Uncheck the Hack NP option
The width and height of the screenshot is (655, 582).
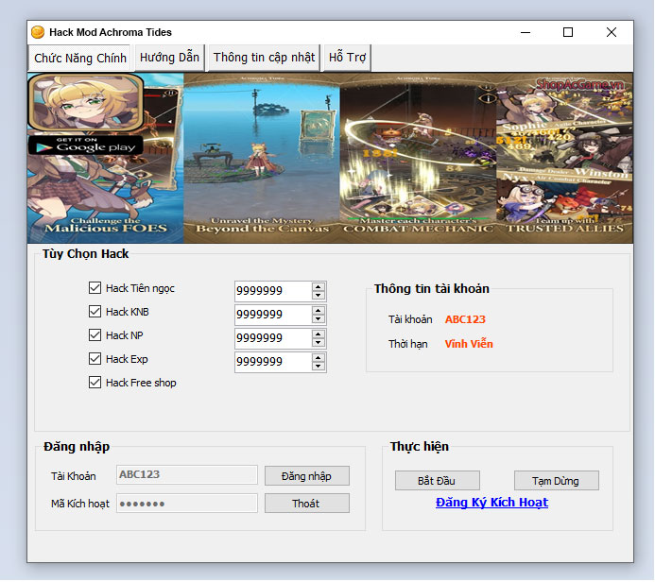coord(95,335)
